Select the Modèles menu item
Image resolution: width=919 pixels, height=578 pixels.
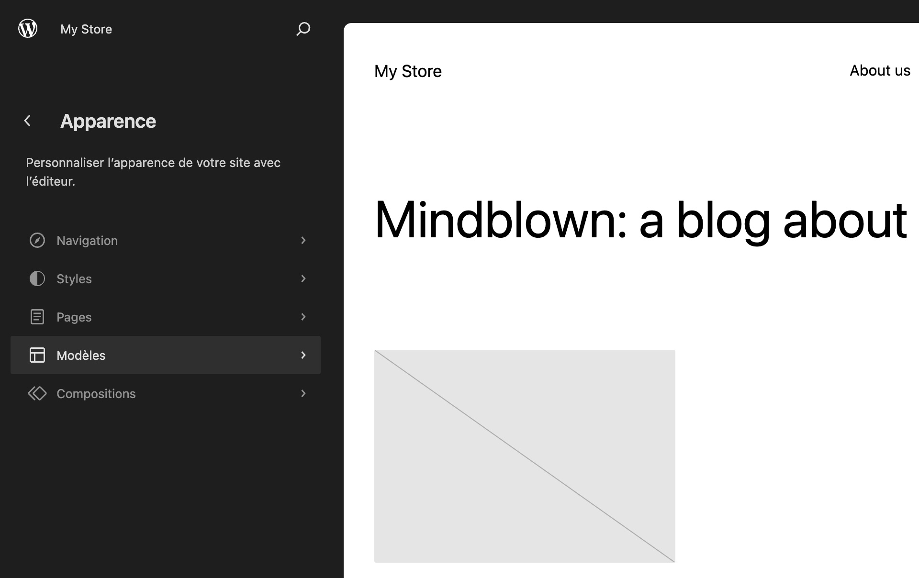166,355
